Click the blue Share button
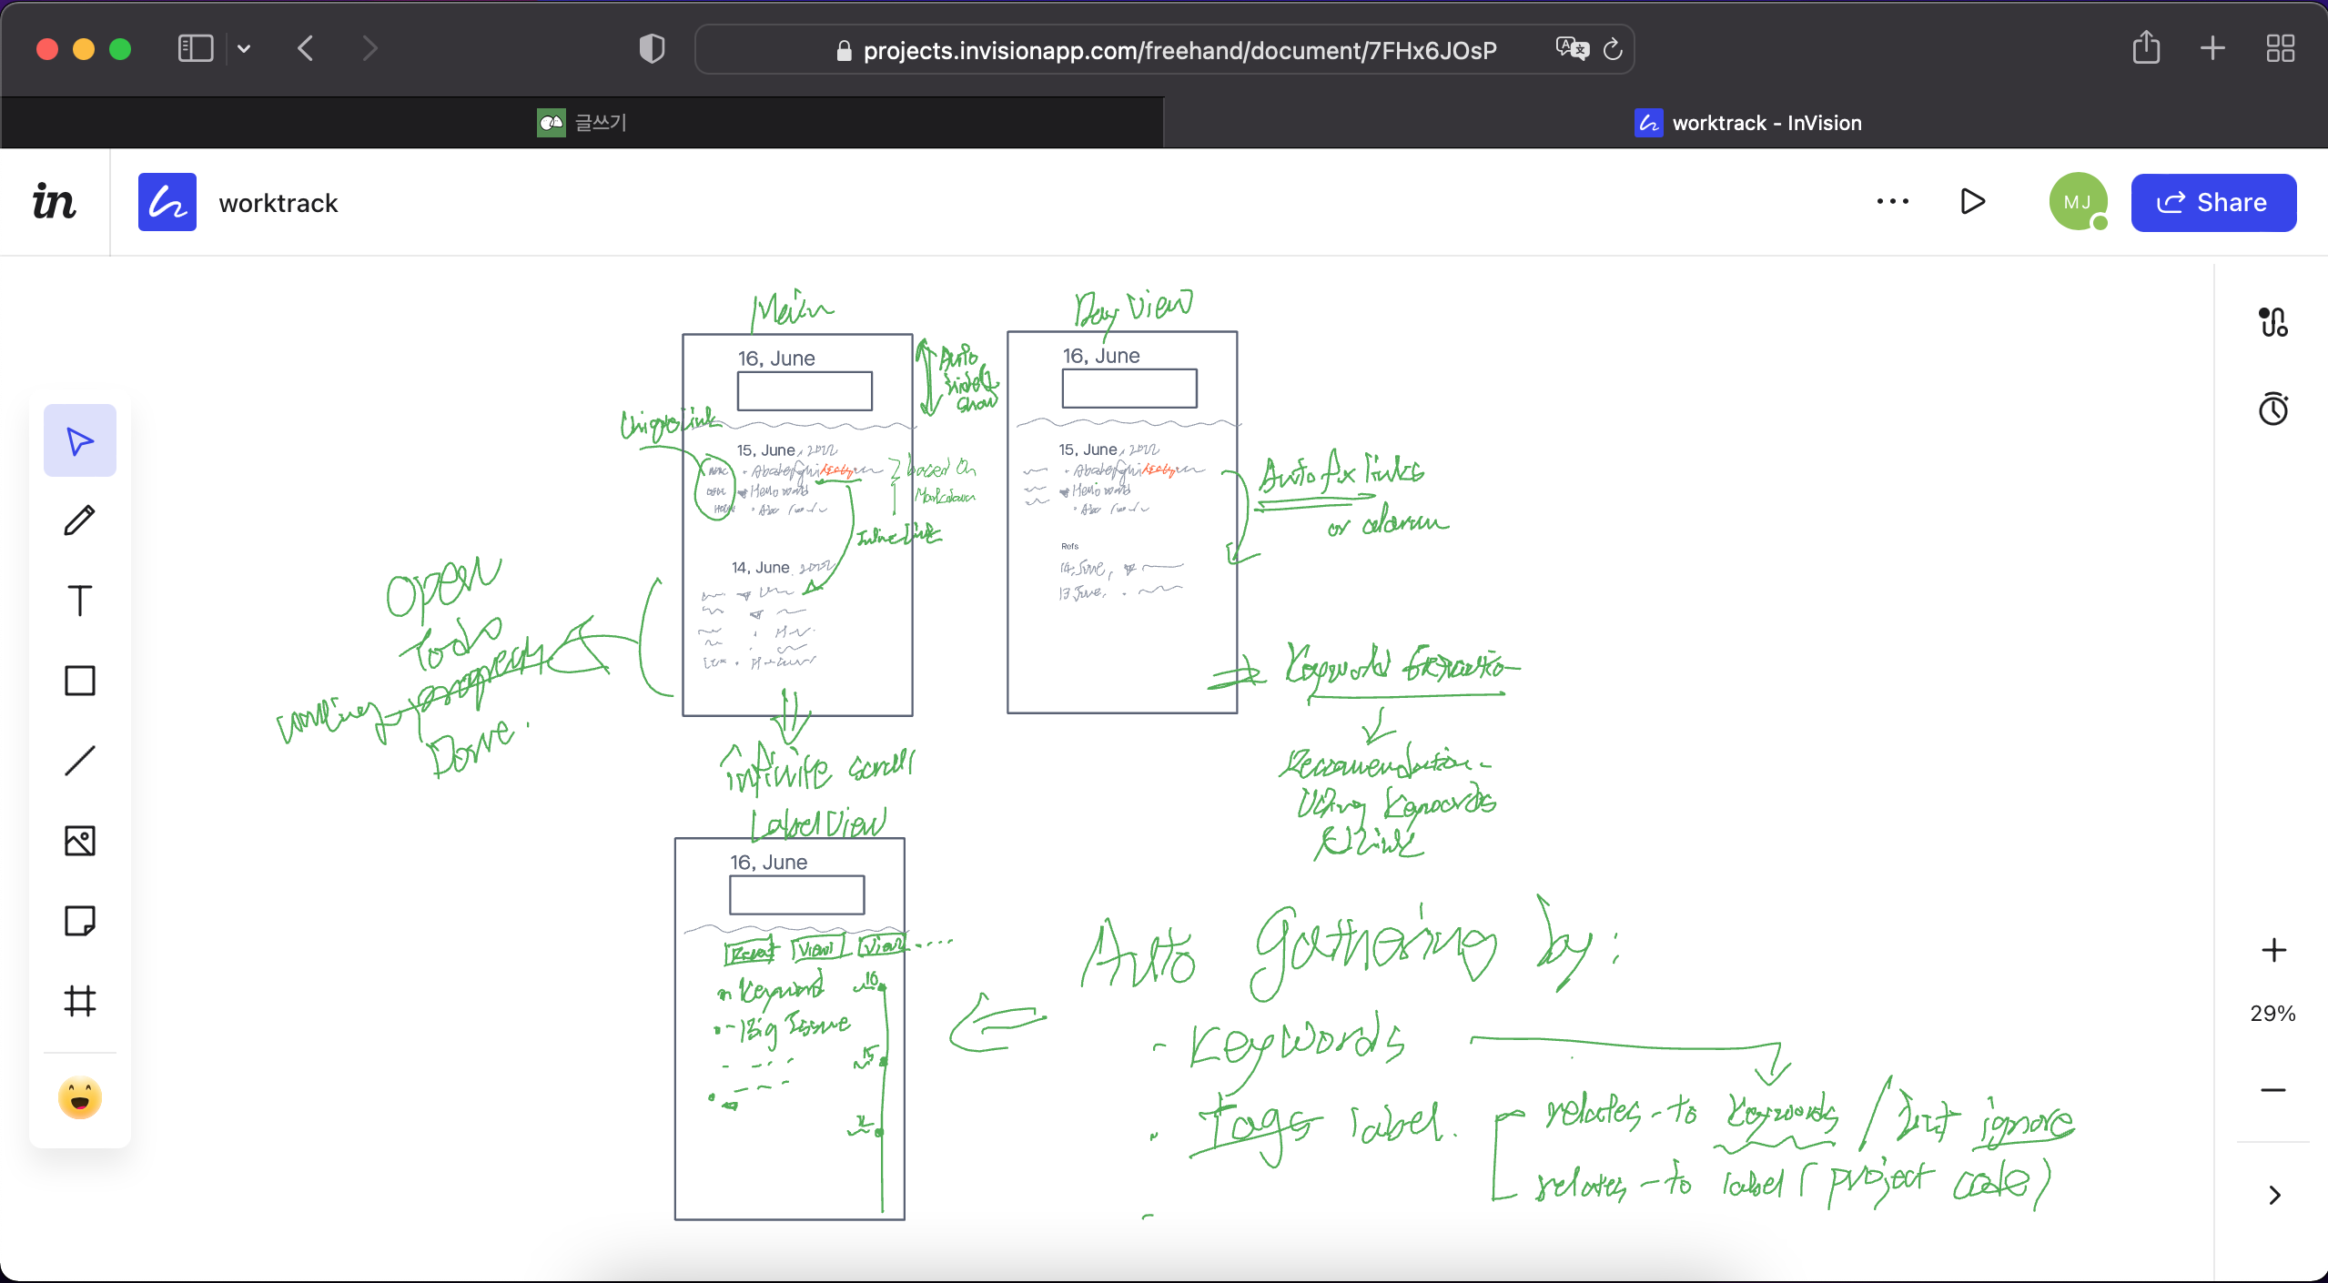Image resolution: width=2328 pixels, height=1283 pixels. 2213,202
